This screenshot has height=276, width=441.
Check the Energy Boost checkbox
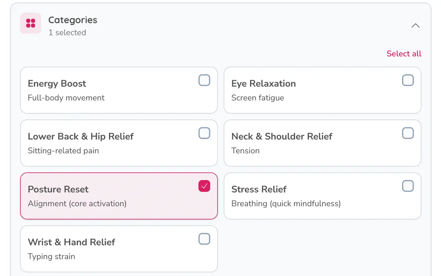[204, 80]
